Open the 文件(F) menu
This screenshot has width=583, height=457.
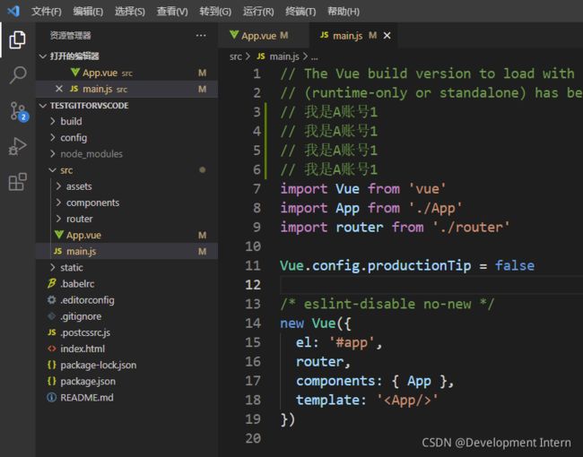pos(47,12)
